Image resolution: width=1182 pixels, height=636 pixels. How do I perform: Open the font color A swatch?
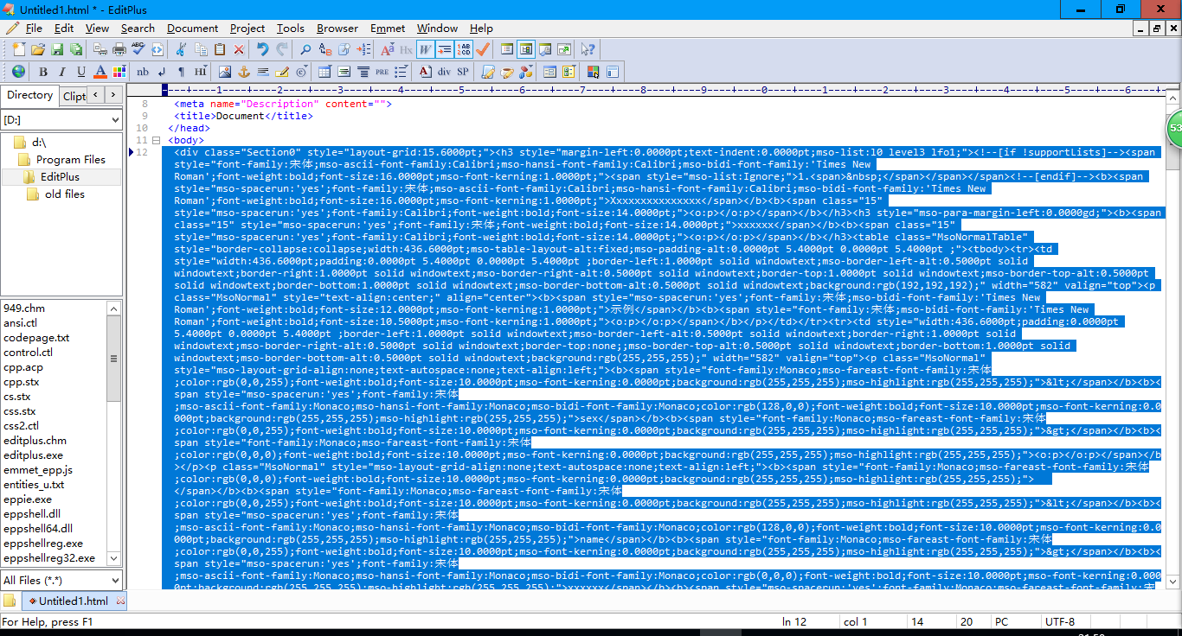click(100, 72)
